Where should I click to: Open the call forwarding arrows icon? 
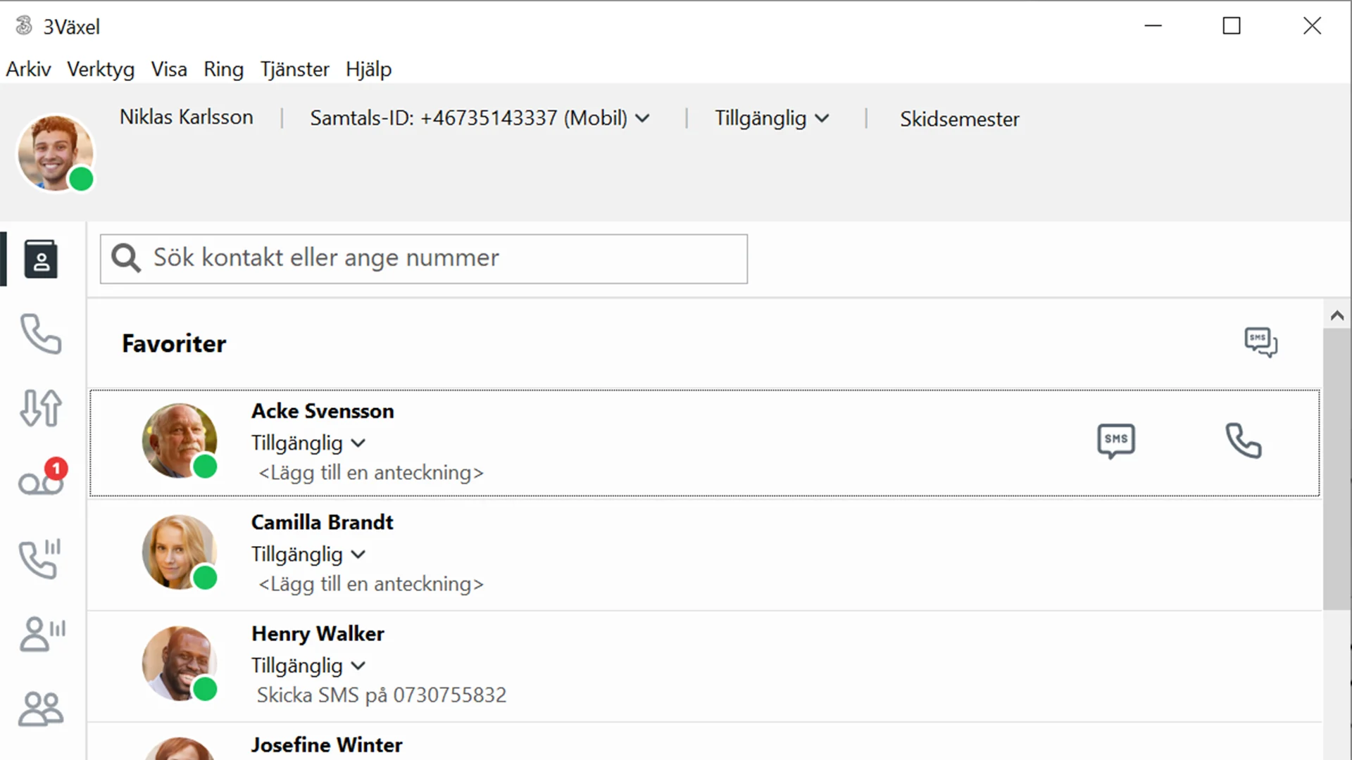41,408
